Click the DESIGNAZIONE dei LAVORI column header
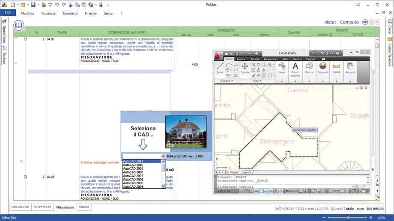The width and height of the screenshot is (394, 221). (x=127, y=32)
